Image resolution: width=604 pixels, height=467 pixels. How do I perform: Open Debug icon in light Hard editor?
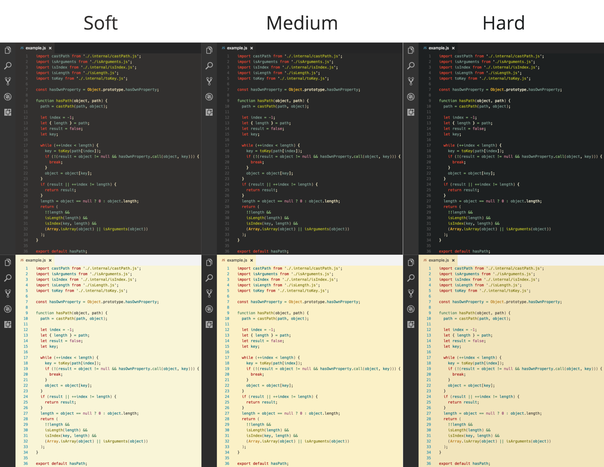tap(411, 309)
